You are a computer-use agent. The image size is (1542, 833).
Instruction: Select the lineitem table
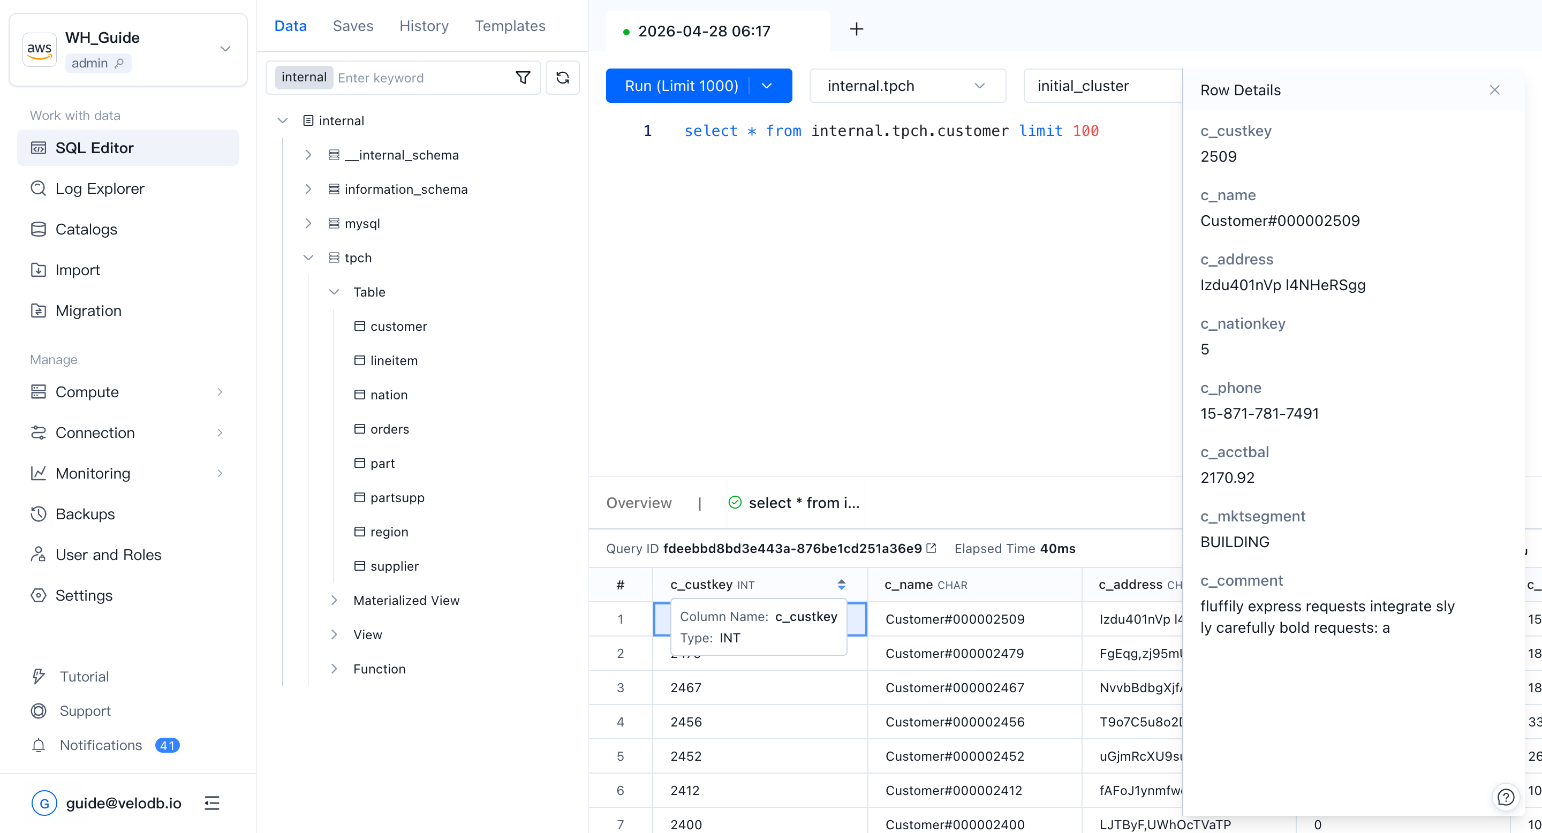click(x=394, y=360)
